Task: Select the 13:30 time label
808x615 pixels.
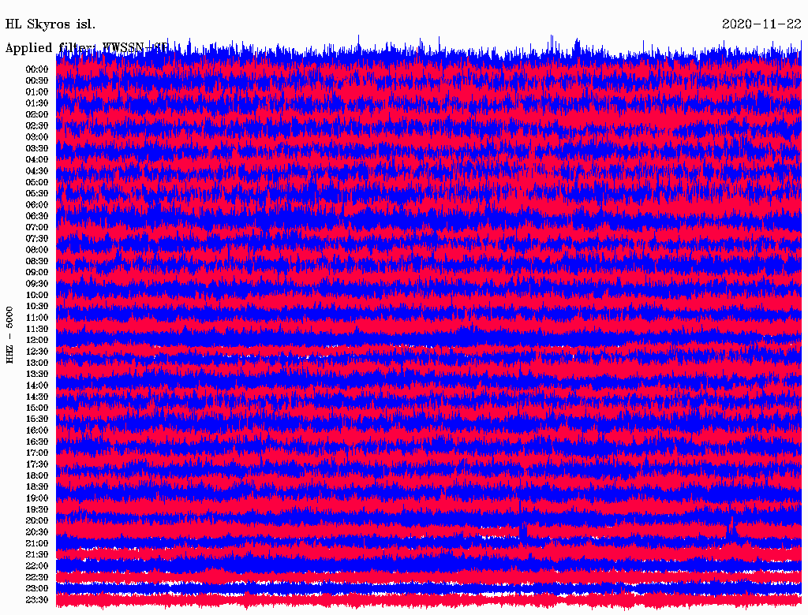Action: tap(37, 375)
